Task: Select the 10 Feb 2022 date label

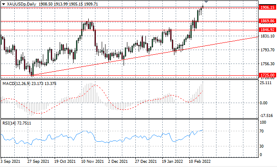Action: (200, 162)
